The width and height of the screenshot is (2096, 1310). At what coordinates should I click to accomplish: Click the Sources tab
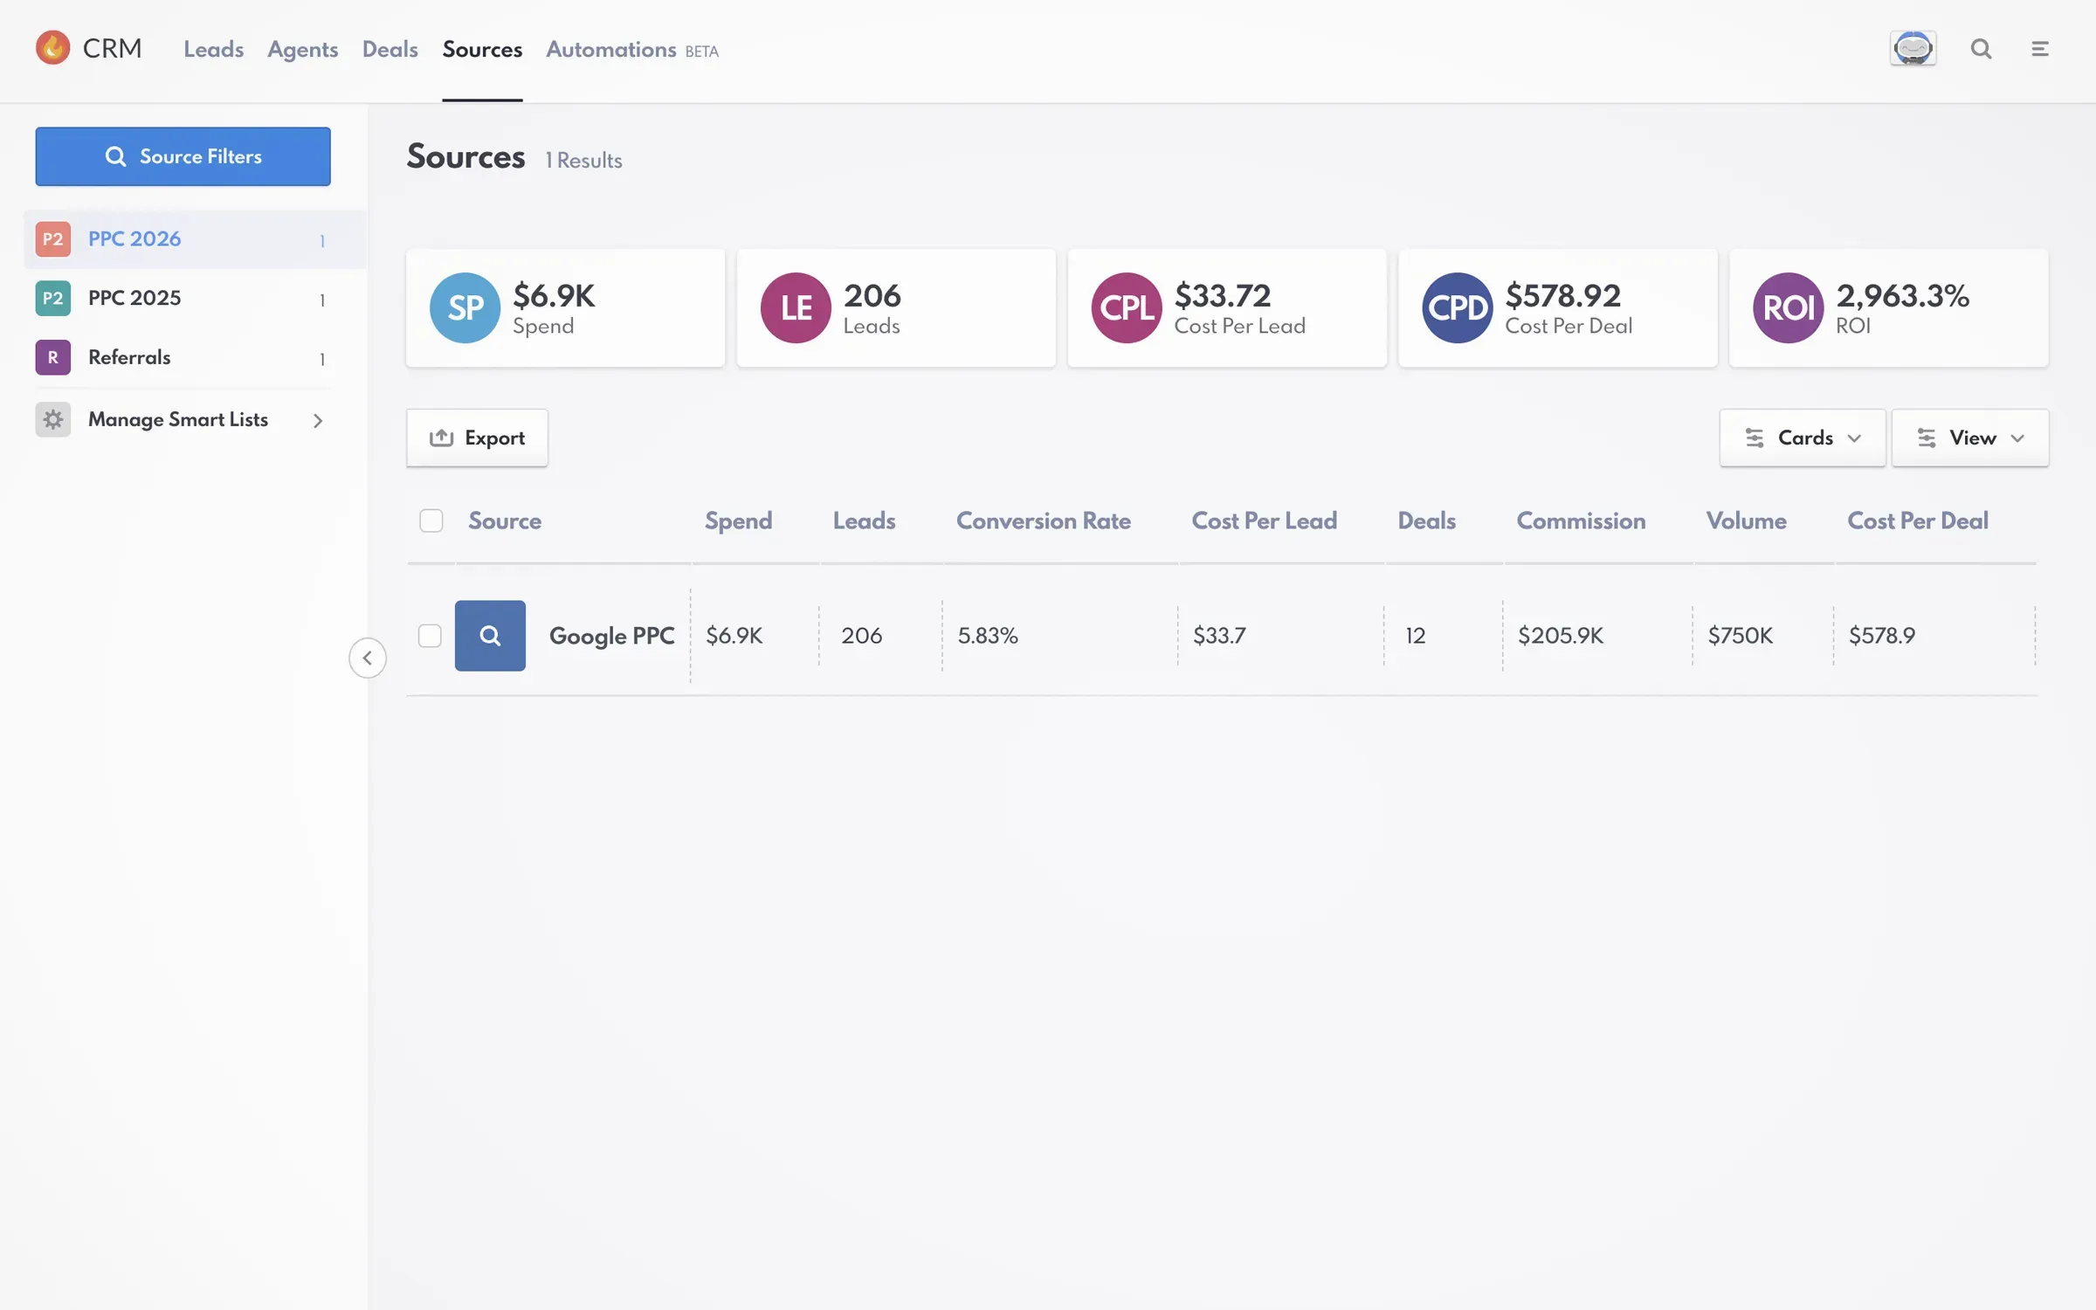click(482, 50)
